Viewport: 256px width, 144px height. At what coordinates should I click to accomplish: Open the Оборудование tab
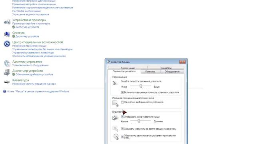[x=172, y=72]
